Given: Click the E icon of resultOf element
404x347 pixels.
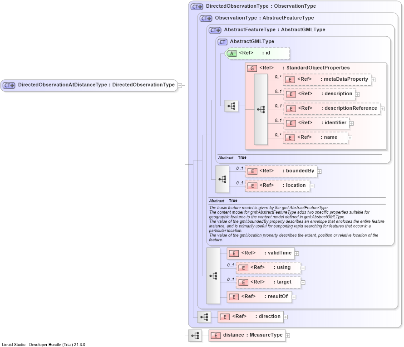Looking at the screenshot, I should point(234,297).
